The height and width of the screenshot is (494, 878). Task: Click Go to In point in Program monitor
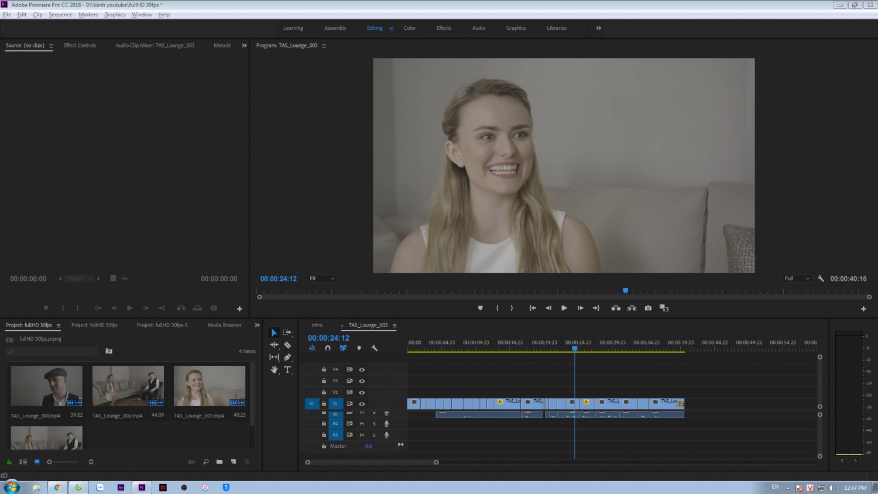533,308
